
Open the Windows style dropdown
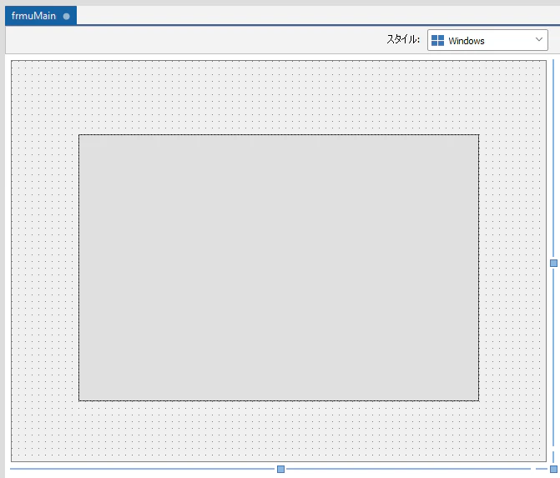click(487, 40)
